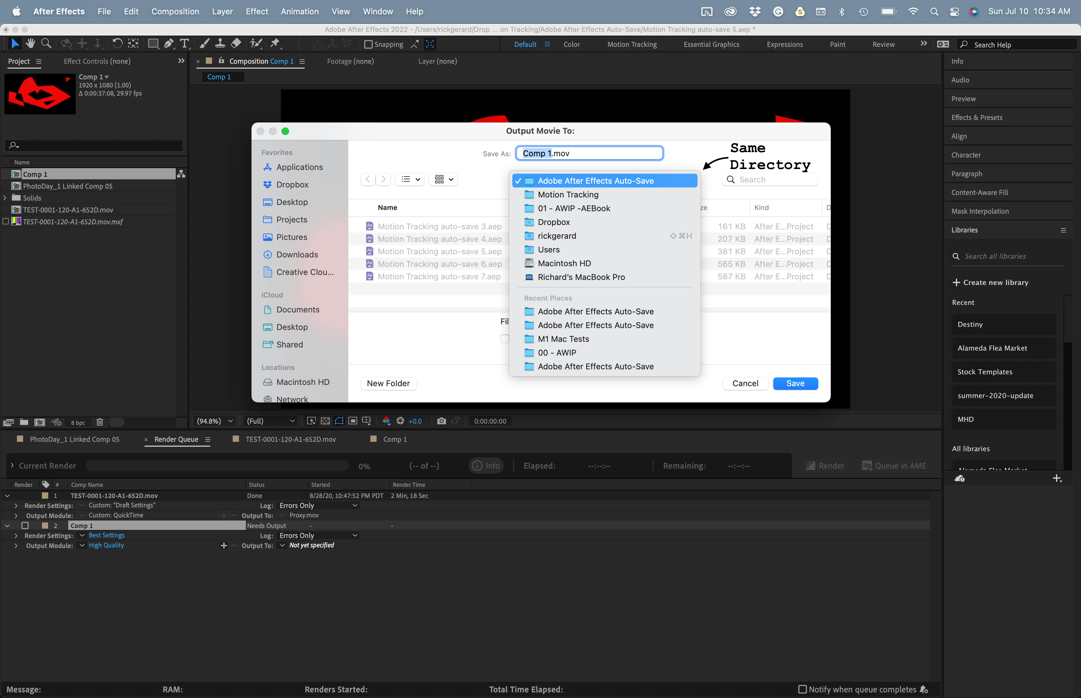Check Notify when queue completes

click(x=802, y=689)
